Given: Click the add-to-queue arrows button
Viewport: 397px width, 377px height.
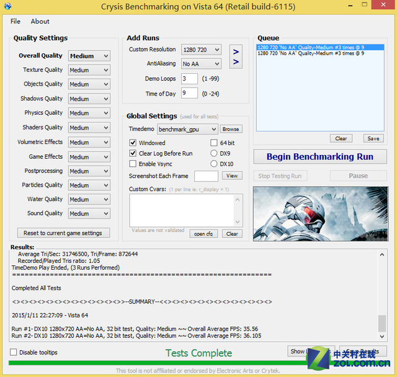Looking at the screenshot, I should (236, 57).
